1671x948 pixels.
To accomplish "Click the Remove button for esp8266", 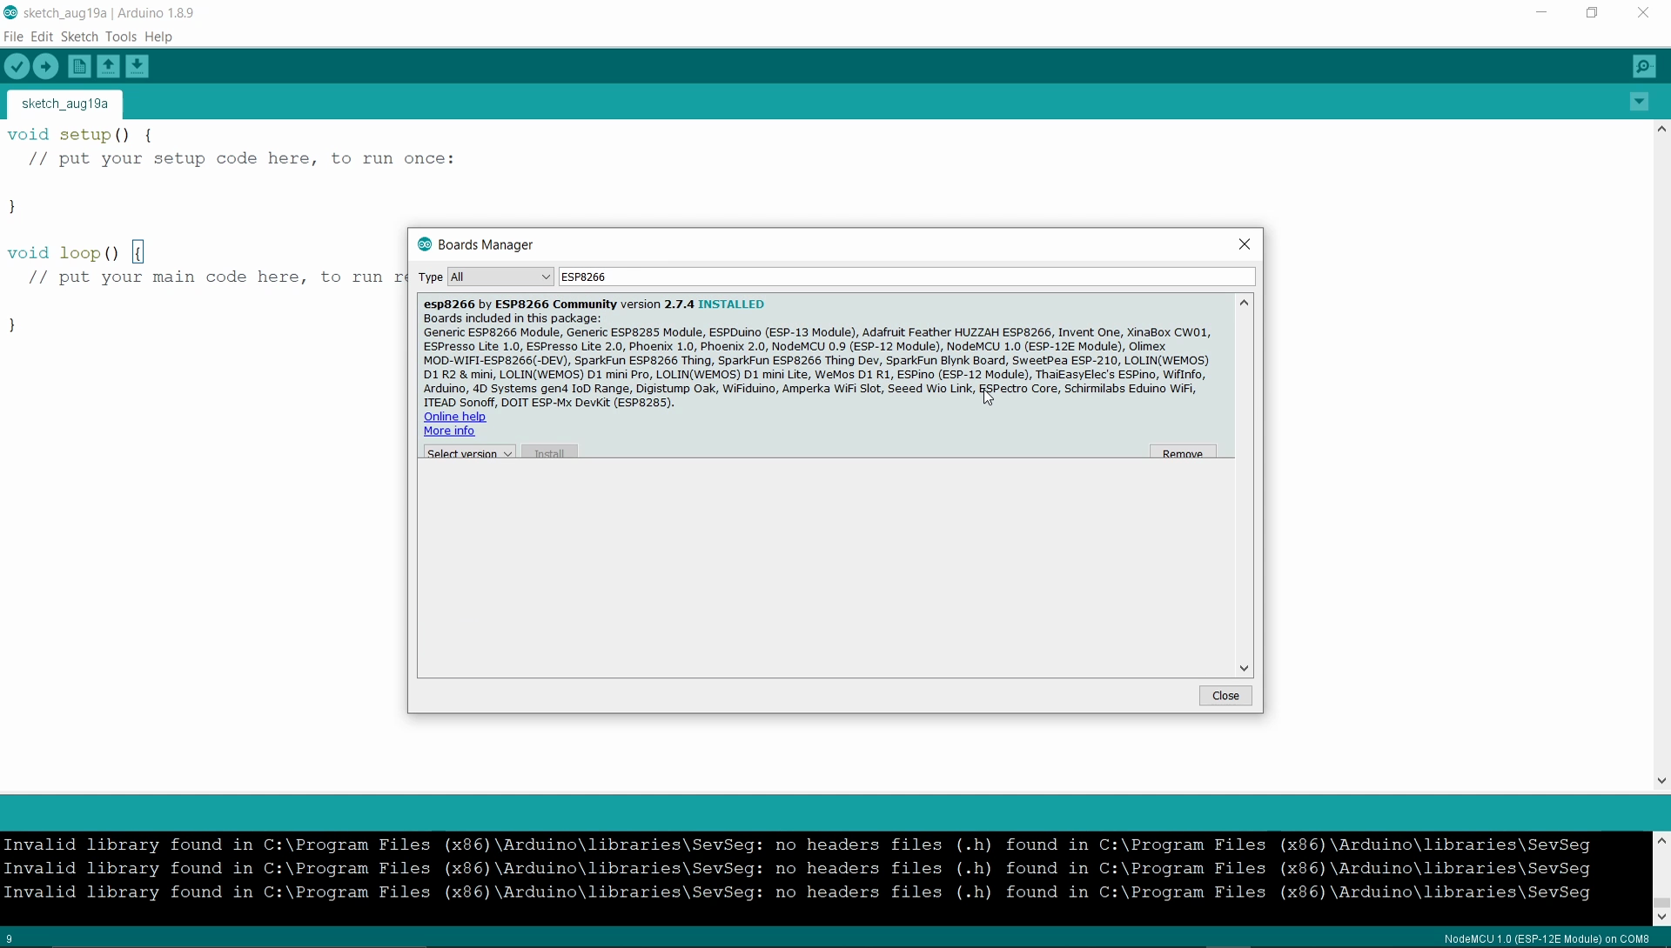I will pyautogui.click(x=1182, y=453).
